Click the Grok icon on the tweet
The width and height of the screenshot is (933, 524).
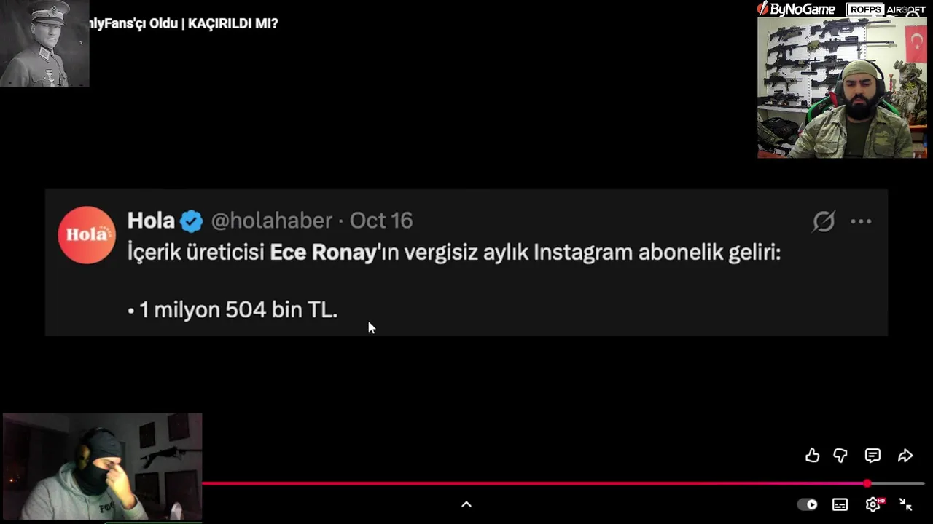(x=824, y=221)
